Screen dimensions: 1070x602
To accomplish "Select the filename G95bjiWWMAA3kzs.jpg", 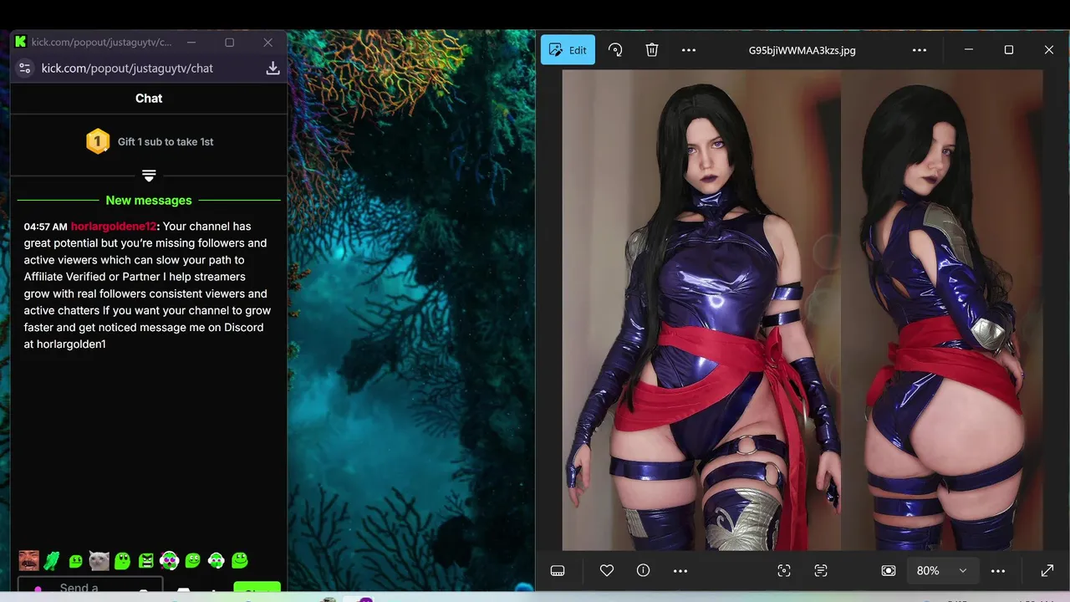I will (x=802, y=50).
